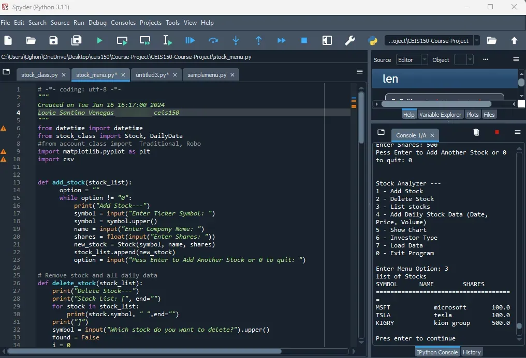Click warning icon on line 9
The height and width of the screenshot is (358, 526).
(x=3, y=151)
